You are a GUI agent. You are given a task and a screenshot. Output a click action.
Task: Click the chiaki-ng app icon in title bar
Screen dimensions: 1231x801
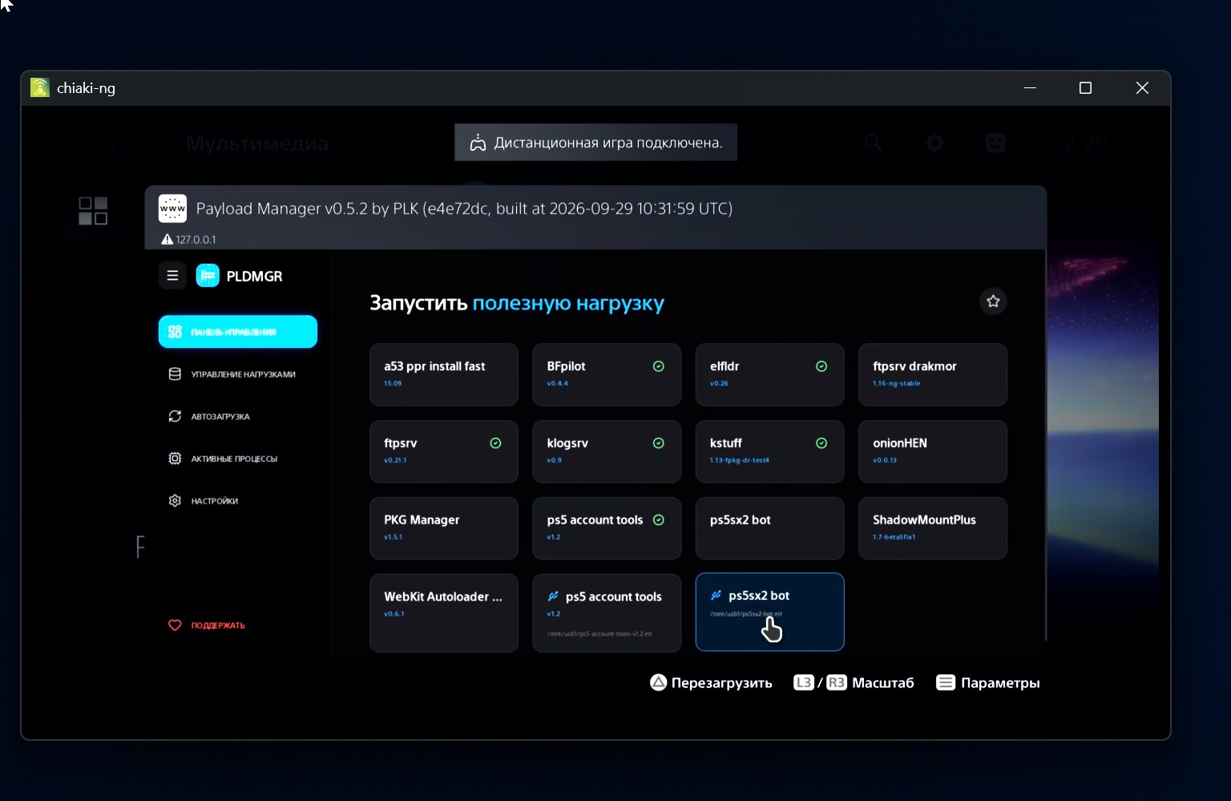click(40, 87)
